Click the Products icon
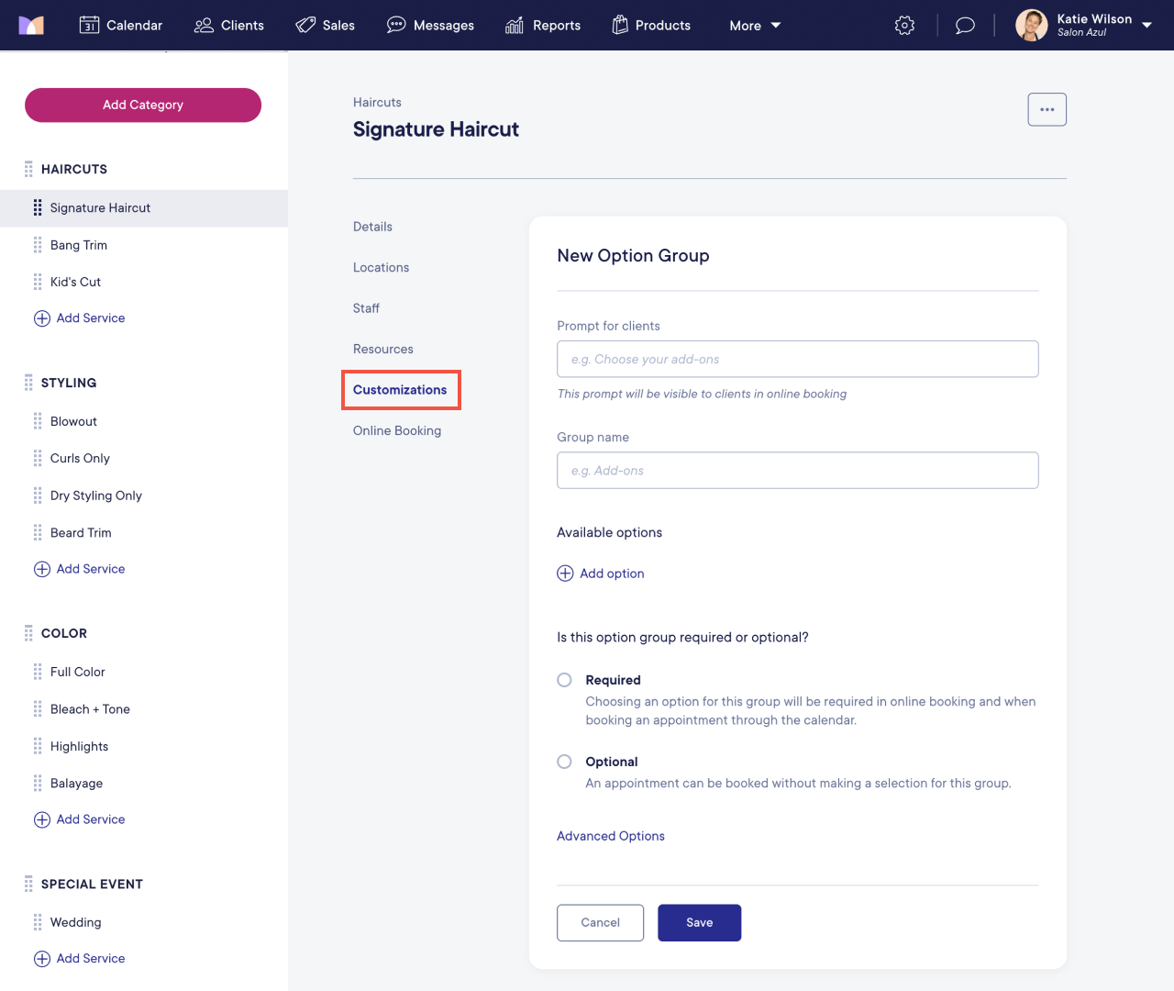Viewport: 1174px width, 991px height. pos(622,25)
